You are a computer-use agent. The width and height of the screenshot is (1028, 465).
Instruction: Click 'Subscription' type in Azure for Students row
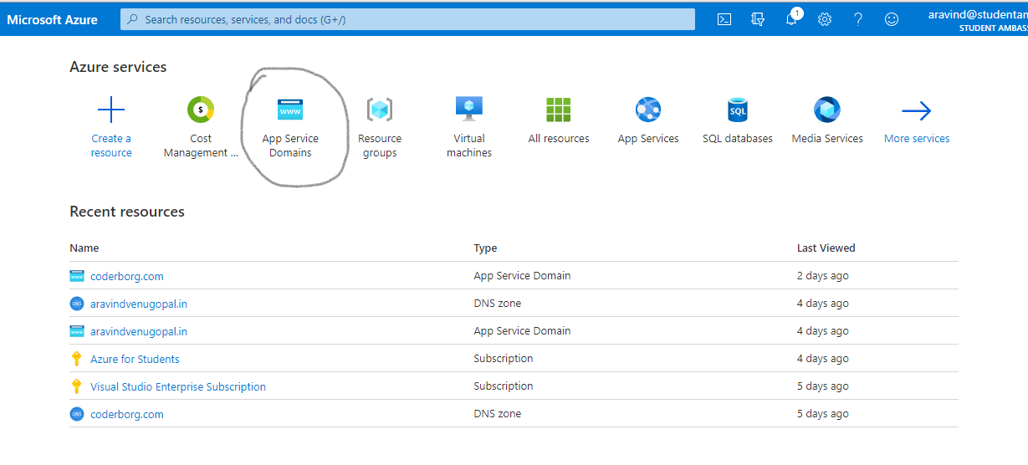(x=504, y=359)
